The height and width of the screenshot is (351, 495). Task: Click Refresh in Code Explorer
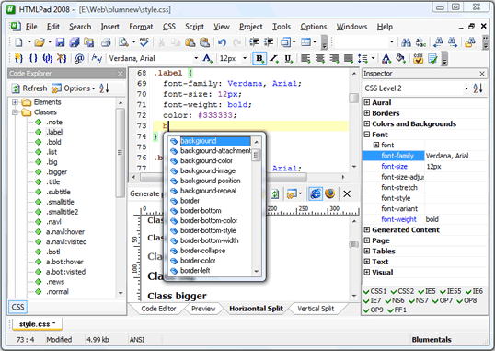point(29,88)
